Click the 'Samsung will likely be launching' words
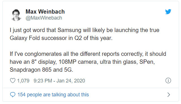The height and width of the screenshot is (104, 181). point(98,30)
